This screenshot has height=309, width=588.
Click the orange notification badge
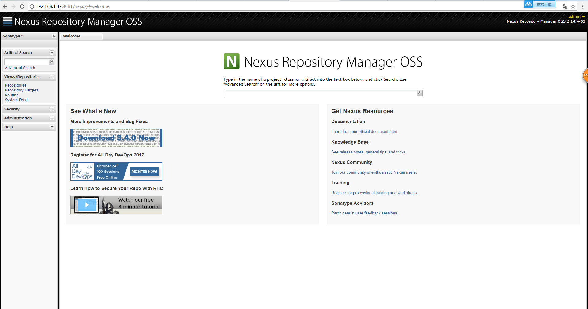click(x=585, y=75)
